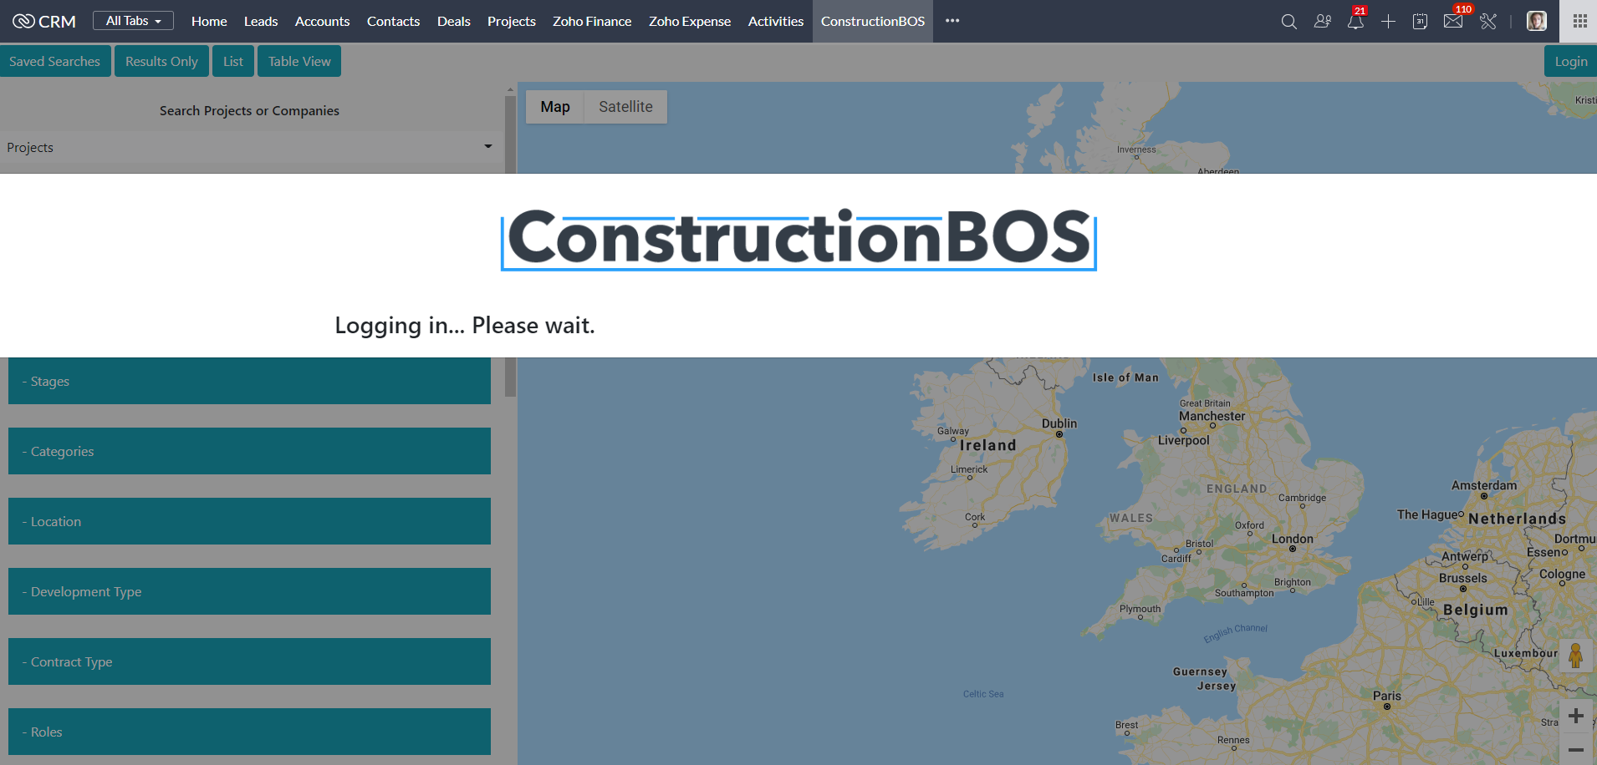Click the Cologne label on the map
The height and width of the screenshot is (765, 1597).
(1562, 574)
